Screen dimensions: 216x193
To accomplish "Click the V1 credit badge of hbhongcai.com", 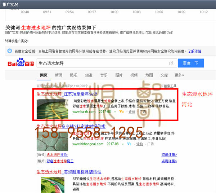I will coord(129,144).
